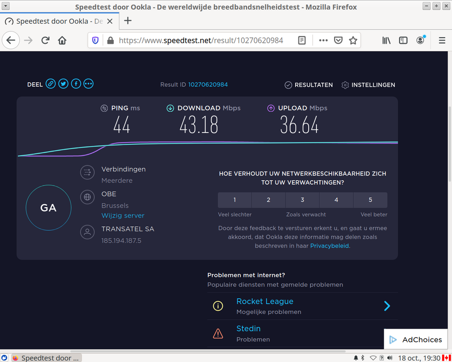Open notifications bell in tray

click(356, 358)
